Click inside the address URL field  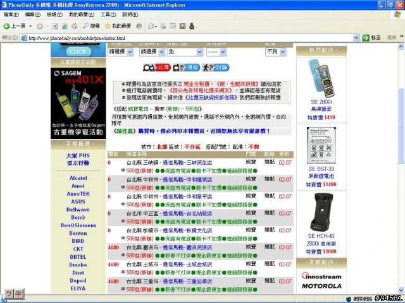(190, 38)
